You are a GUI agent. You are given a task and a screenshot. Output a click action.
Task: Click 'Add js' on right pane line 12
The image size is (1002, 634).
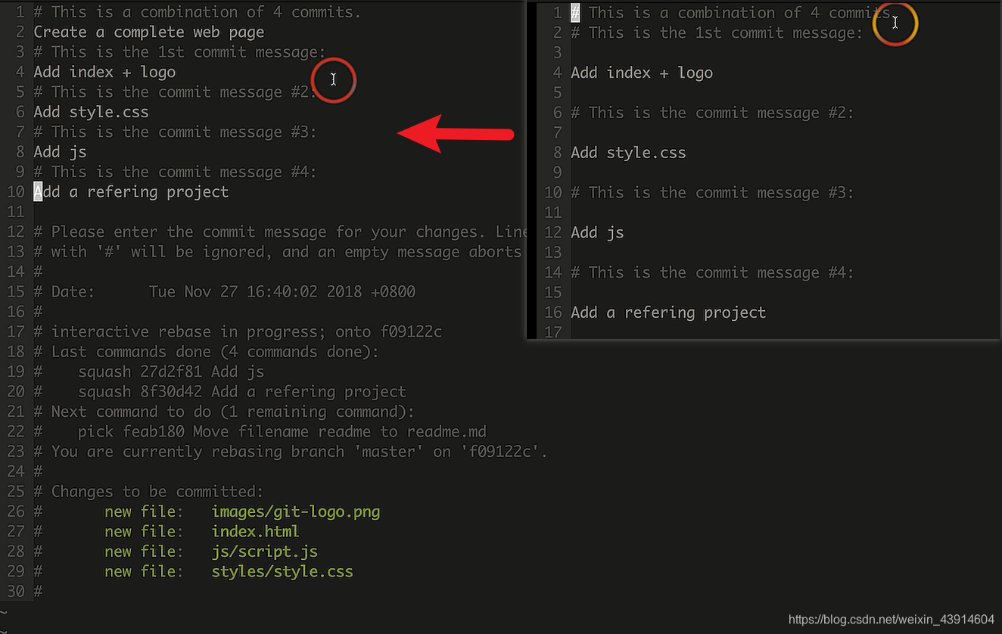[x=597, y=232]
